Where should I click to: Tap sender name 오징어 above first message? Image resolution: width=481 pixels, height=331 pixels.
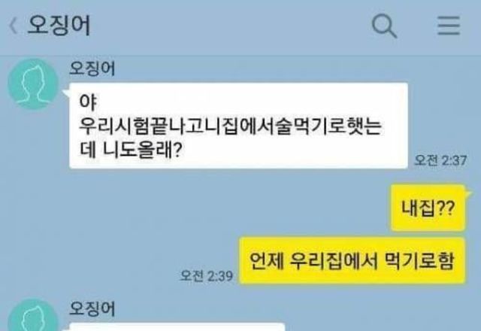pos(92,68)
